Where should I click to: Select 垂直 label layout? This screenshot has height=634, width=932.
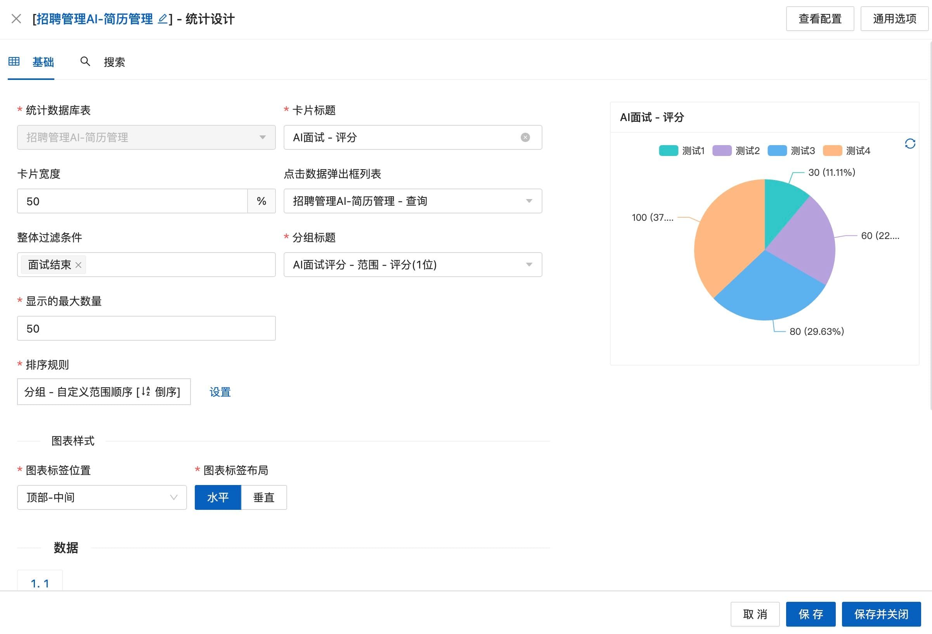point(264,497)
